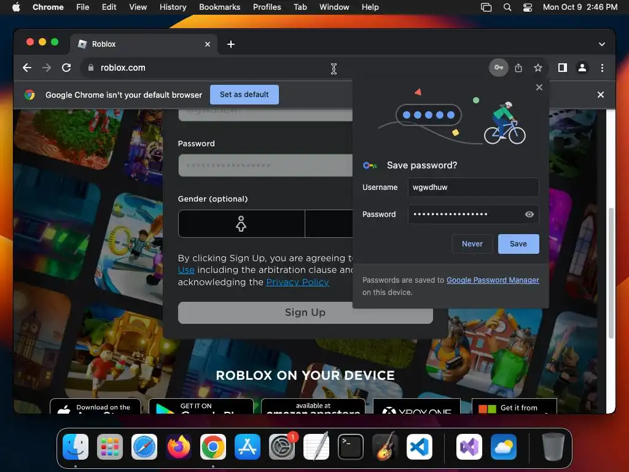
Task: Go back with the back arrow
Action: 27,68
